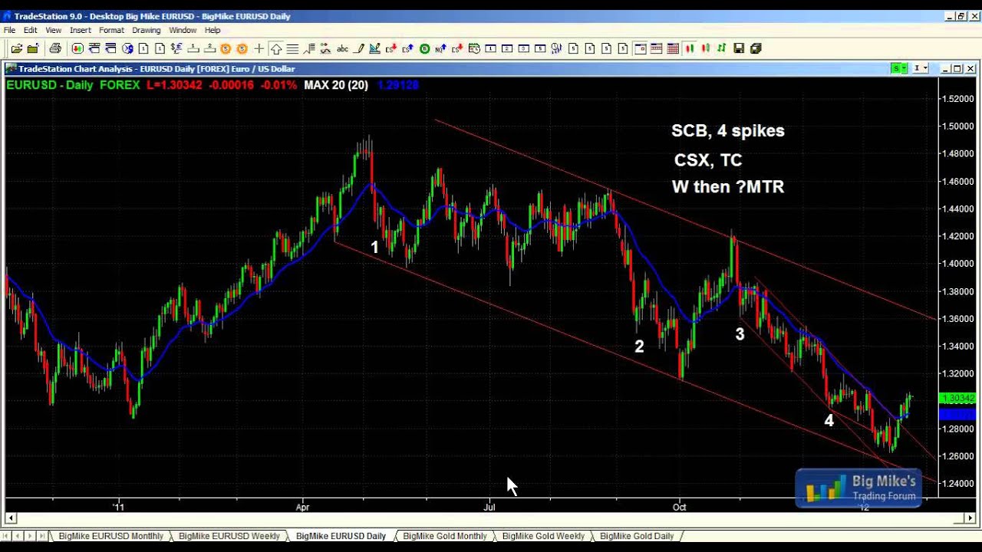Click the chart analysis ruler icon
This screenshot has width=982, height=552.
point(375,48)
